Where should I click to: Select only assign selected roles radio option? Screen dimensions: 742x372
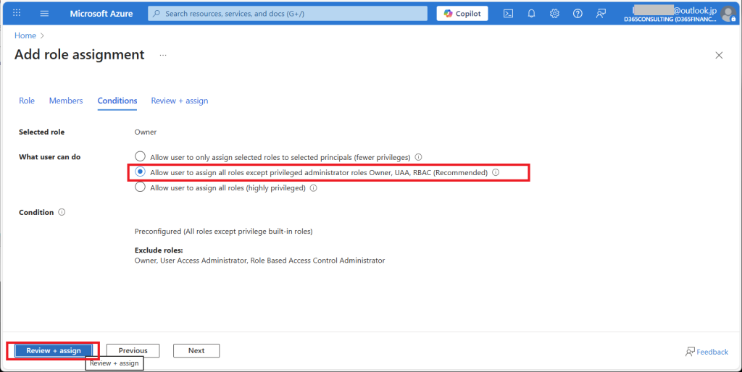pos(141,157)
